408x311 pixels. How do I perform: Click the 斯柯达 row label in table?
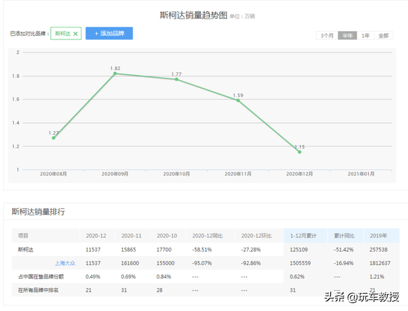tap(25, 250)
